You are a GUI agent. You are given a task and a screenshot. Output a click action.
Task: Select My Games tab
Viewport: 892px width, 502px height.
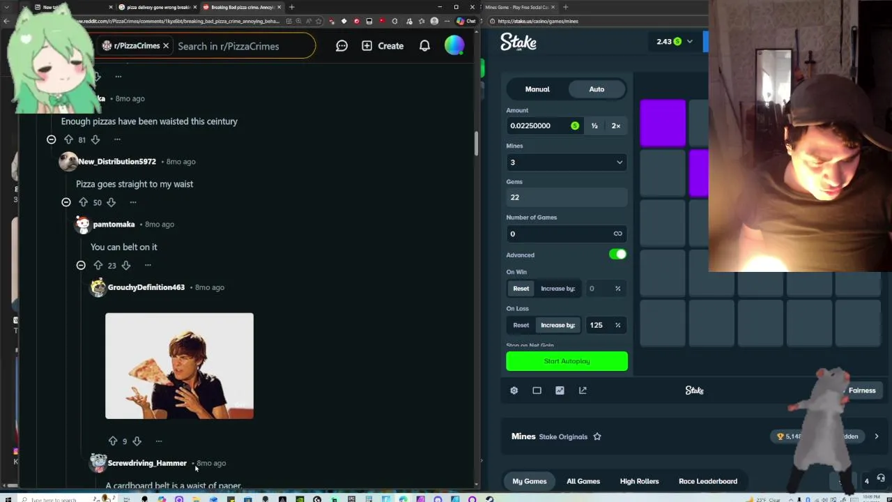(530, 481)
